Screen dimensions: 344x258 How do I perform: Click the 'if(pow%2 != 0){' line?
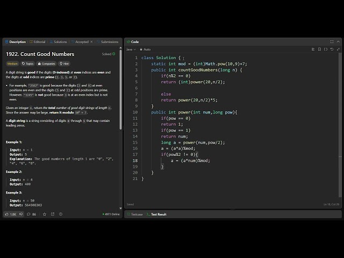pyautogui.click(x=179, y=154)
